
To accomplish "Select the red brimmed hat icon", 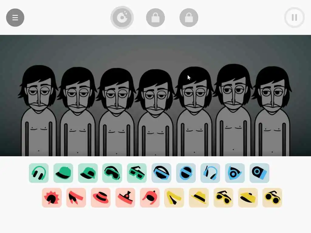I will coord(101,198).
